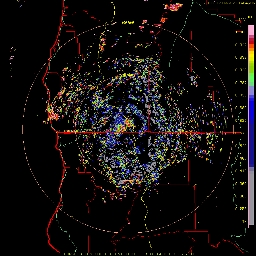Click the NEXLAB-College of DuPage title text
The width and height of the screenshot is (256, 256).
229,3
